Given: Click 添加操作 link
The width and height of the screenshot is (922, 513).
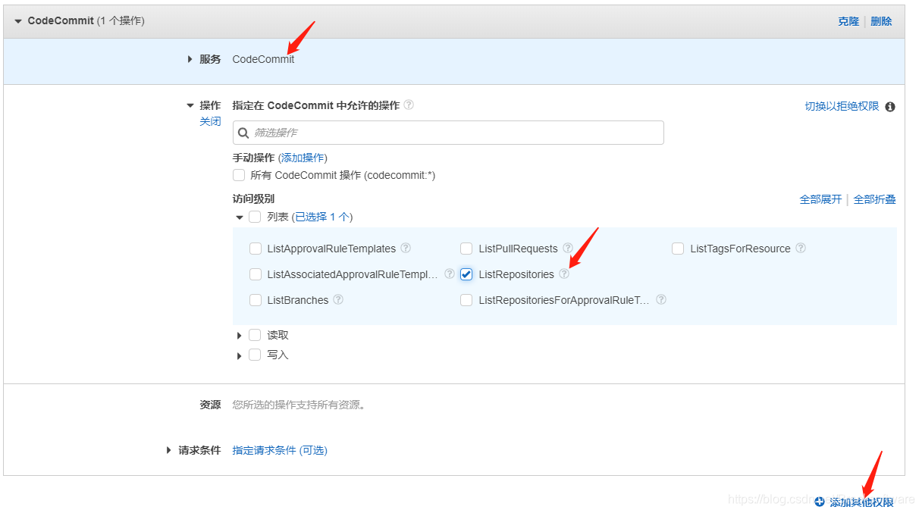Looking at the screenshot, I should [303, 158].
